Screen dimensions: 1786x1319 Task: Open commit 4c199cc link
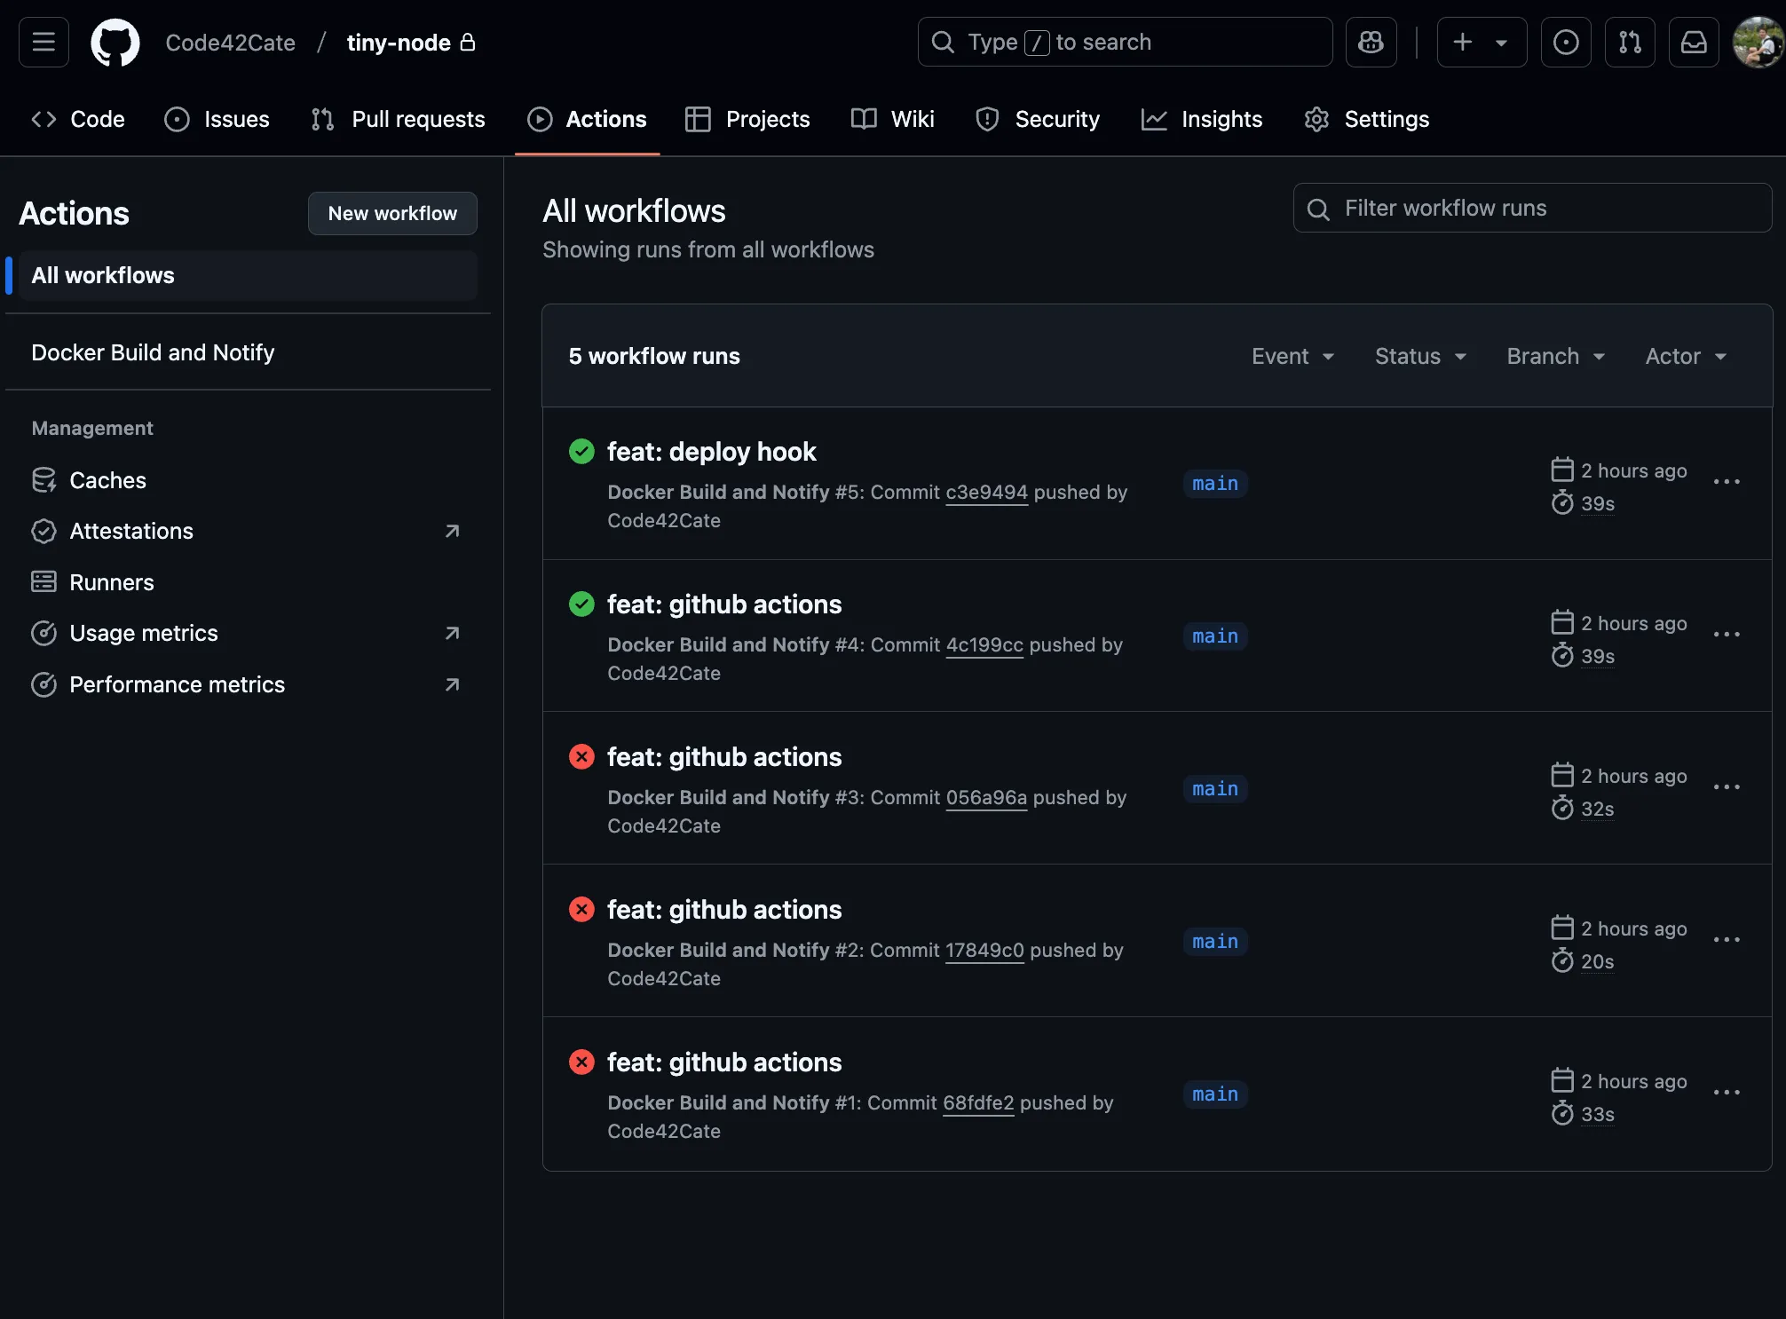point(984,644)
